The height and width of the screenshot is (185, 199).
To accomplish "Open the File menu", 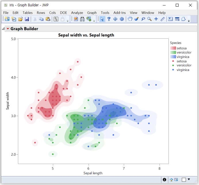I will [x=6, y=13].
